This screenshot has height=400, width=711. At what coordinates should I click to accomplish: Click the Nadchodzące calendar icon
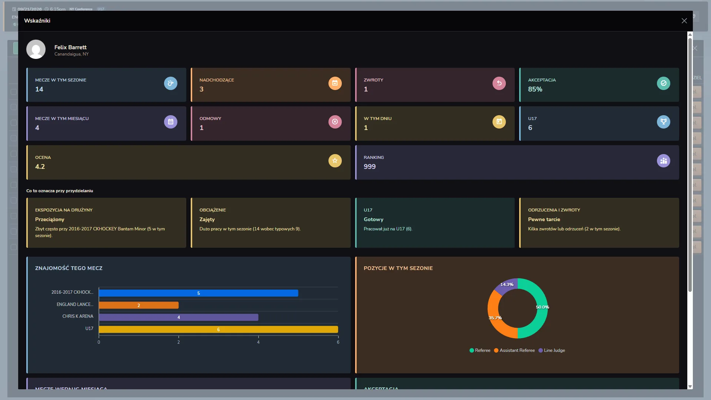pos(335,83)
